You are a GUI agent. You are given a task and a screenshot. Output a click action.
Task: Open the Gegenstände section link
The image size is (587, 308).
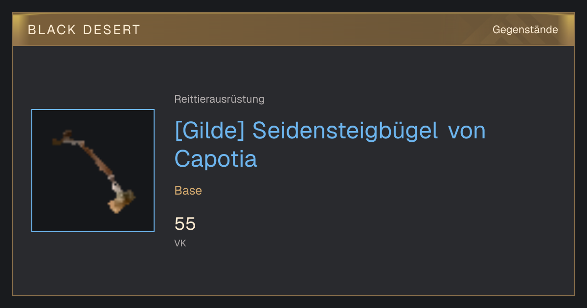coord(525,30)
